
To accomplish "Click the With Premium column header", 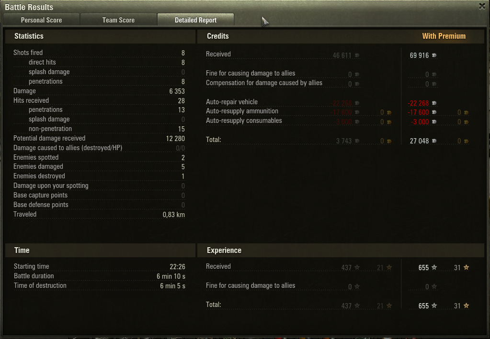I will pyautogui.click(x=444, y=36).
